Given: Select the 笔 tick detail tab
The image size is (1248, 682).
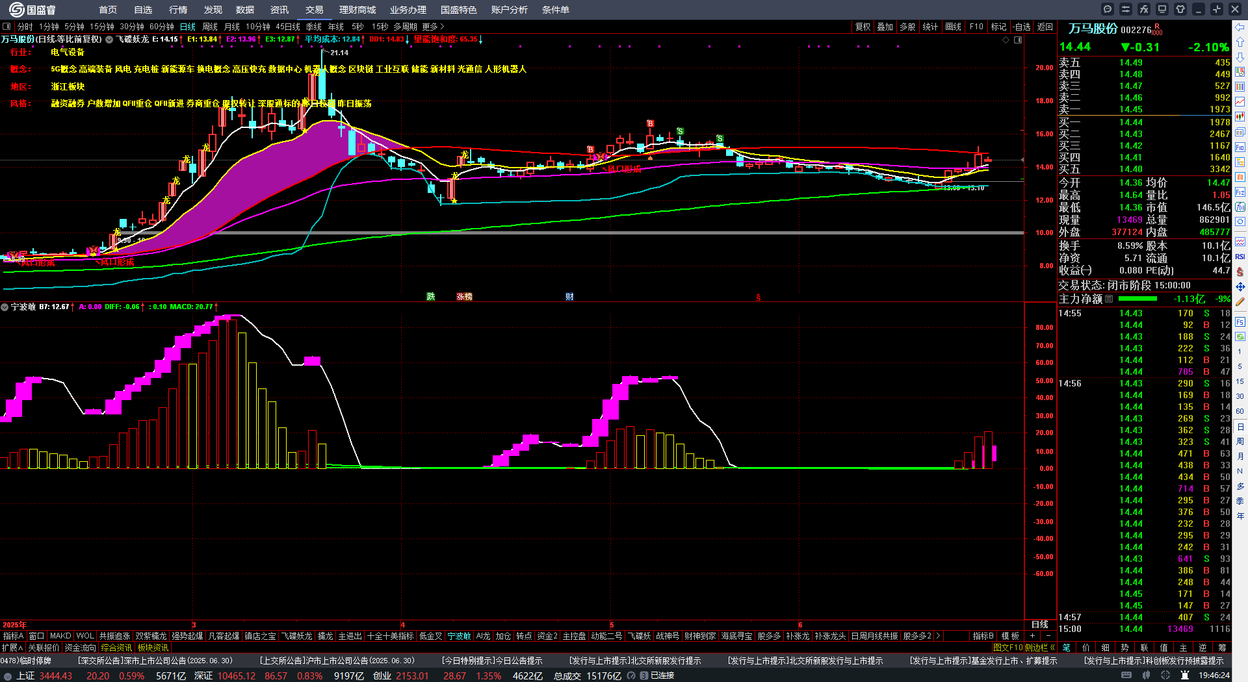Looking at the screenshot, I should (x=1067, y=648).
